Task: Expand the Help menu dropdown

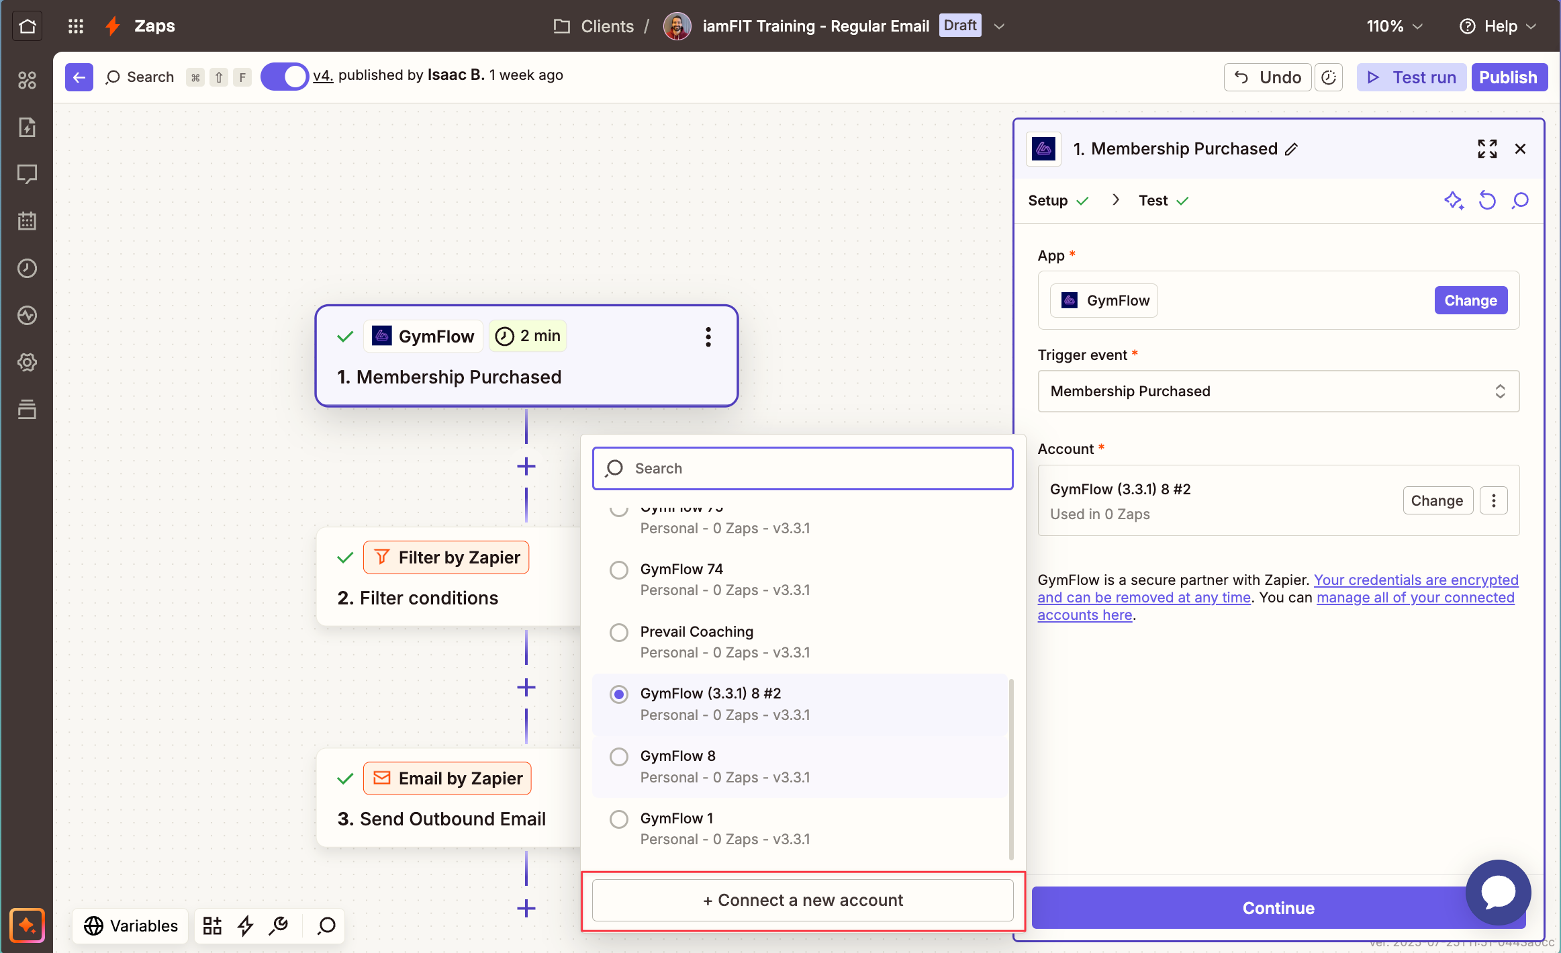Action: coord(1499,26)
